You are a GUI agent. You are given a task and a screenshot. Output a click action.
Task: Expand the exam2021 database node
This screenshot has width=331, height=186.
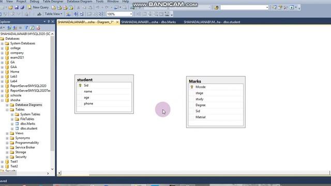pos(2,57)
